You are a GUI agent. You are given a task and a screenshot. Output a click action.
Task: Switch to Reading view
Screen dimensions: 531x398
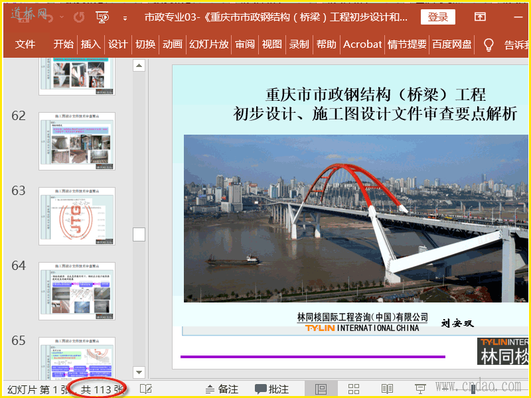tap(387, 389)
